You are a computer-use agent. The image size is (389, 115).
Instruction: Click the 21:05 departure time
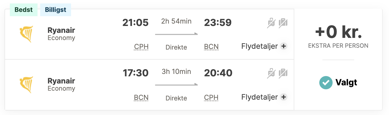click(135, 23)
